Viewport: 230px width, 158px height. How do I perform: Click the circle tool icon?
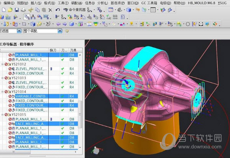(188, 24)
